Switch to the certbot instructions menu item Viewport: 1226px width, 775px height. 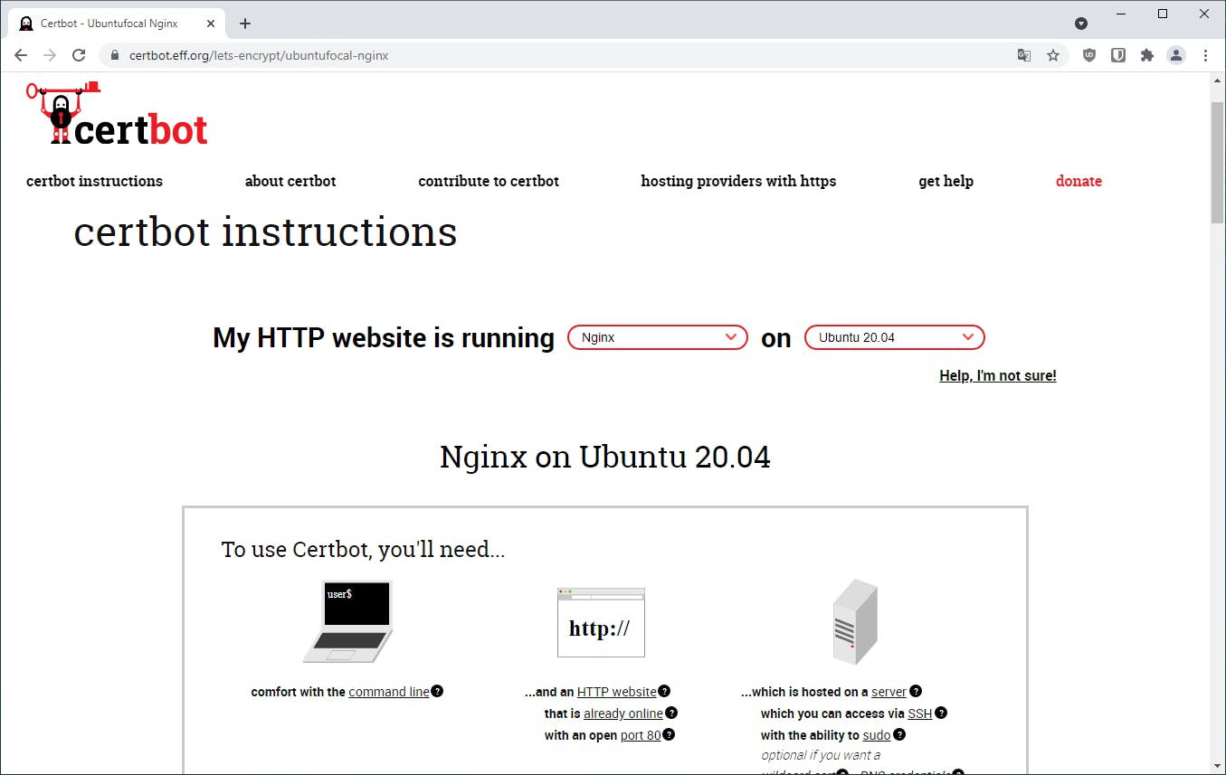point(94,181)
